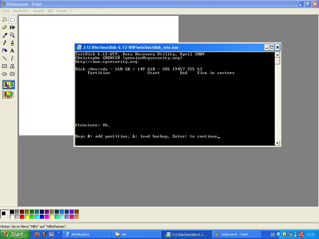Activate the Airbrush spray can tool

tap(4, 51)
